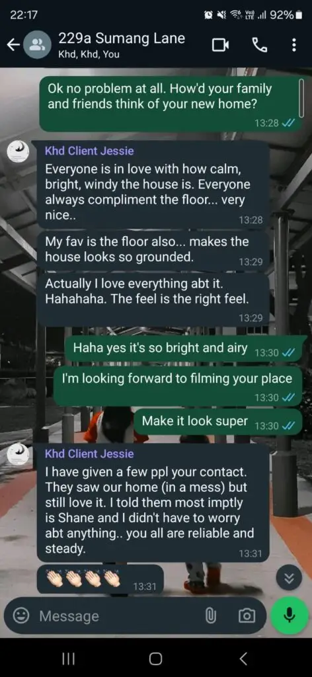Open the emoji picker in the message bar
312x677 pixels.
tap(20, 616)
